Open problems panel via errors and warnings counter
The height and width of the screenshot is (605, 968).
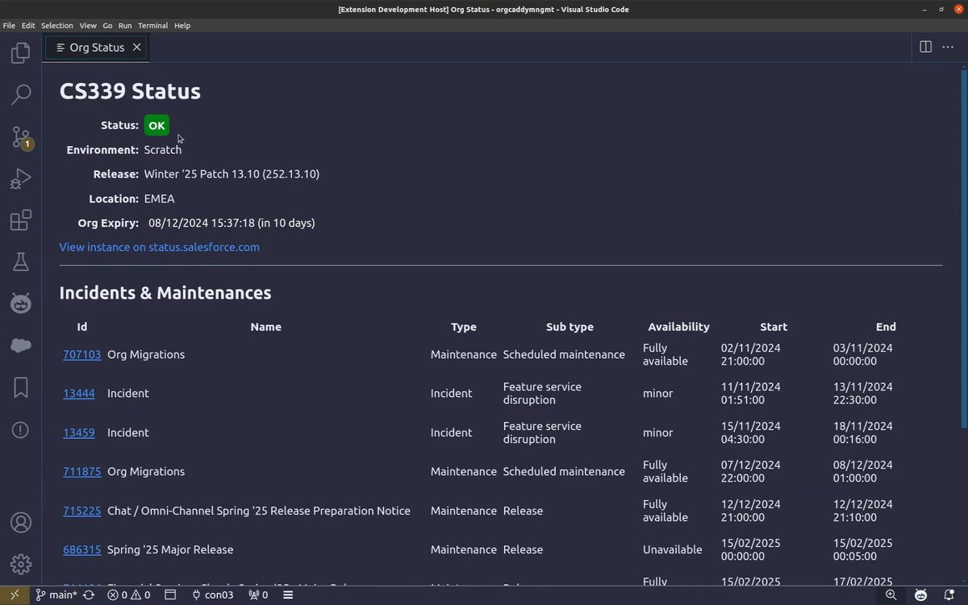129,595
